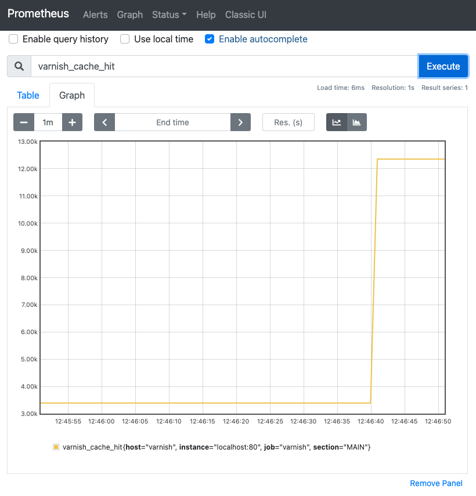
Task: Enable query history checkbox
Action: [13, 39]
